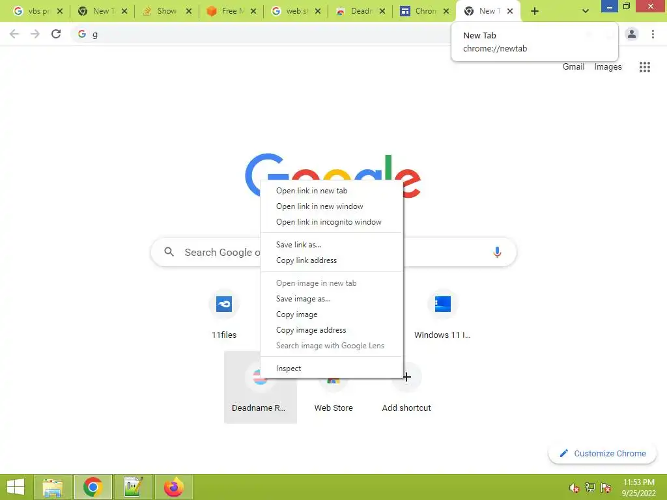The height and width of the screenshot is (500, 667).
Task: Close the 'Free M' tab
Action: coord(253,11)
